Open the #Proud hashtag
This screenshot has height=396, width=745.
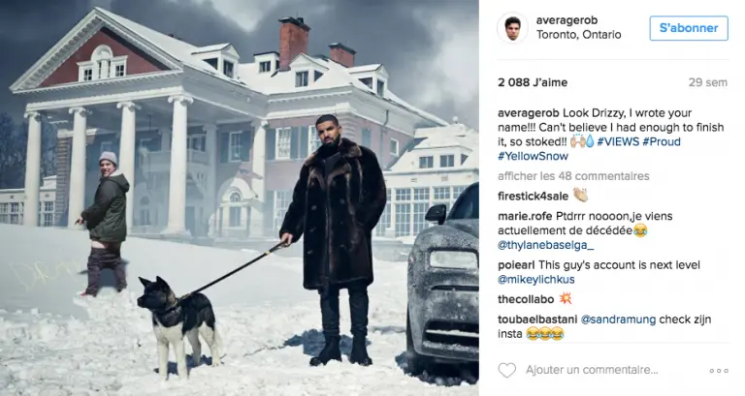click(x=662, y=141)
